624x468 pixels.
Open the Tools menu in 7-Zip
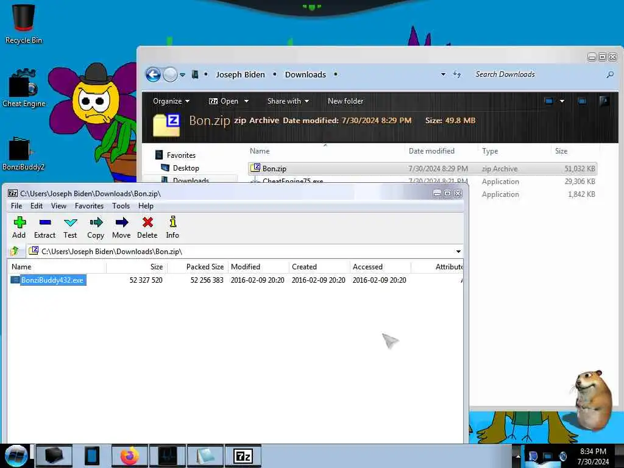pos(121,206)
